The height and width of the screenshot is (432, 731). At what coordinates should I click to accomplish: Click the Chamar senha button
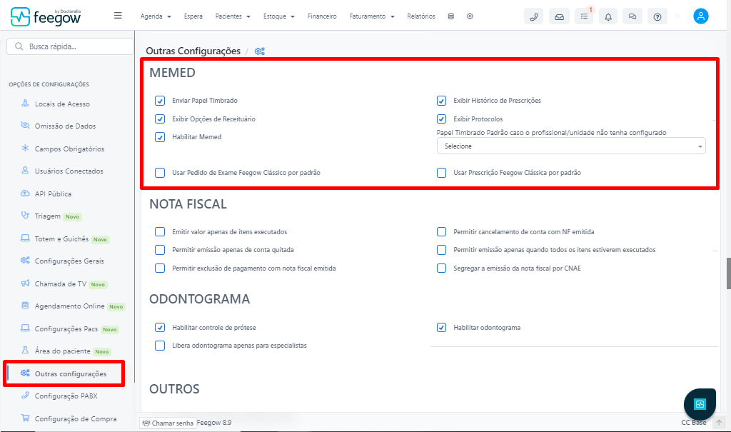(168, 423)
